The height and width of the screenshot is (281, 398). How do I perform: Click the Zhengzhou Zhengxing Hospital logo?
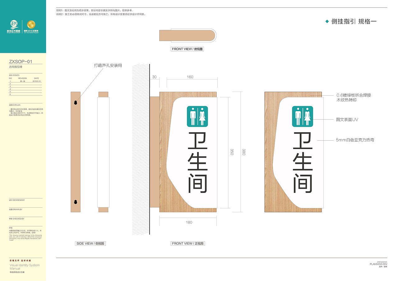(14, 26)
